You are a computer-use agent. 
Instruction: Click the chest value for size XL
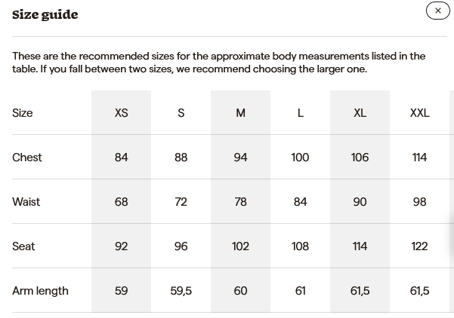tap(360, 157)
